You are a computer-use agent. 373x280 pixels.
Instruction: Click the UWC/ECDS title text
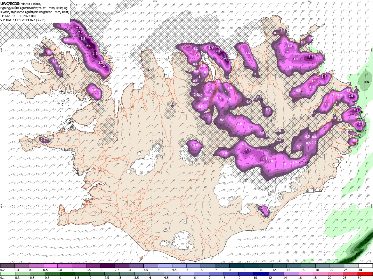tap(10, 3)
